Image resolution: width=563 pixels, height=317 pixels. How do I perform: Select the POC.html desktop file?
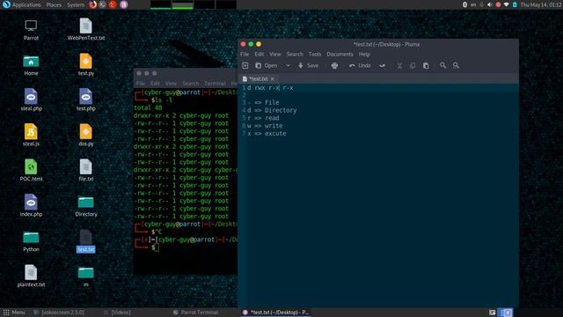(31, 170)
